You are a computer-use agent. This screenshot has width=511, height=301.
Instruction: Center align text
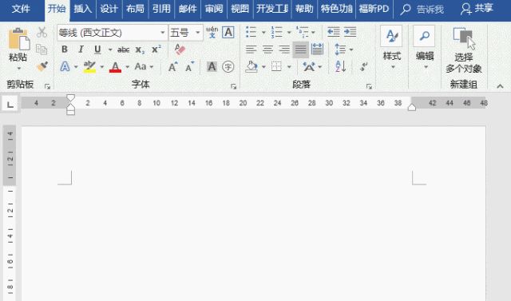(267, 50)
